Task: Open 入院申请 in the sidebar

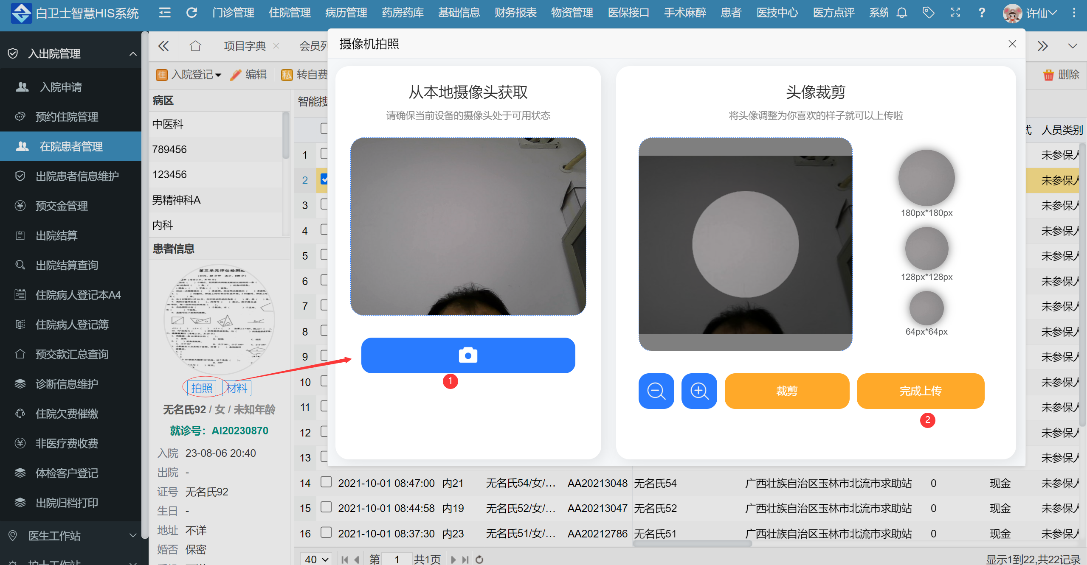Action: (70, 87)
